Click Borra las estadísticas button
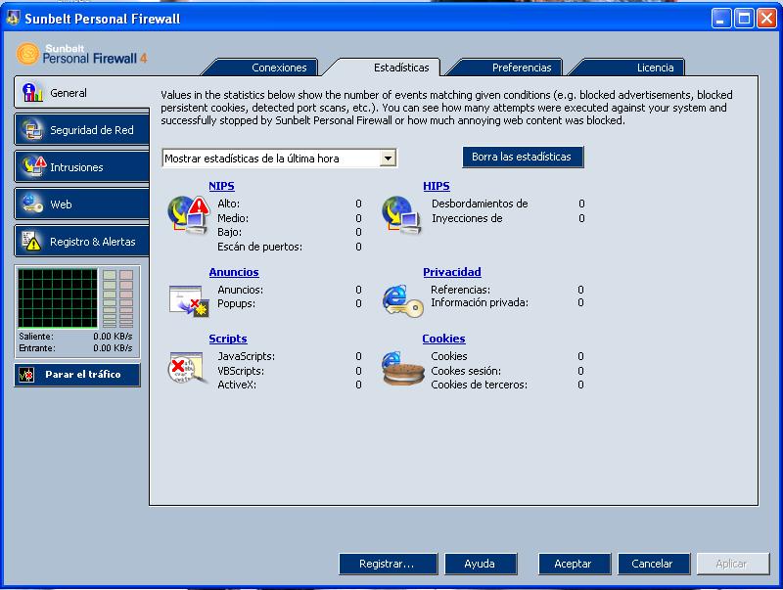 pos(523,157)
